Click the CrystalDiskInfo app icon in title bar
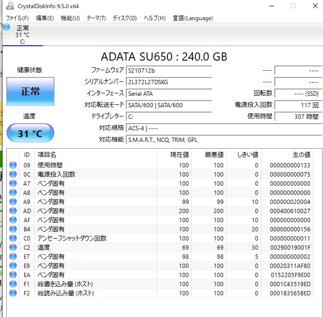Screen dimensions: 323x317 10,6
